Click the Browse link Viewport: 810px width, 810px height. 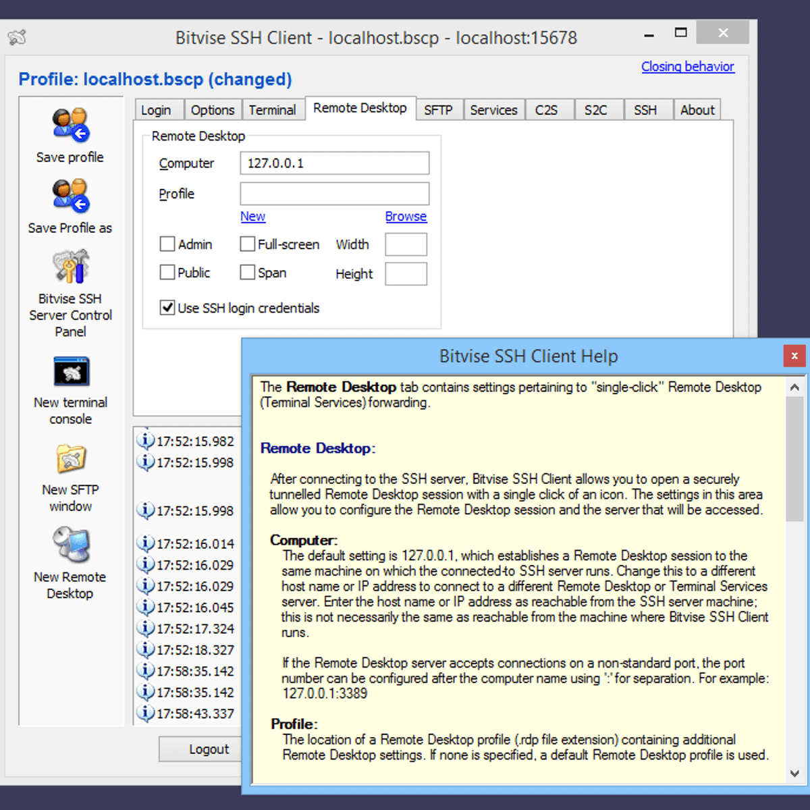click(406, 216)
